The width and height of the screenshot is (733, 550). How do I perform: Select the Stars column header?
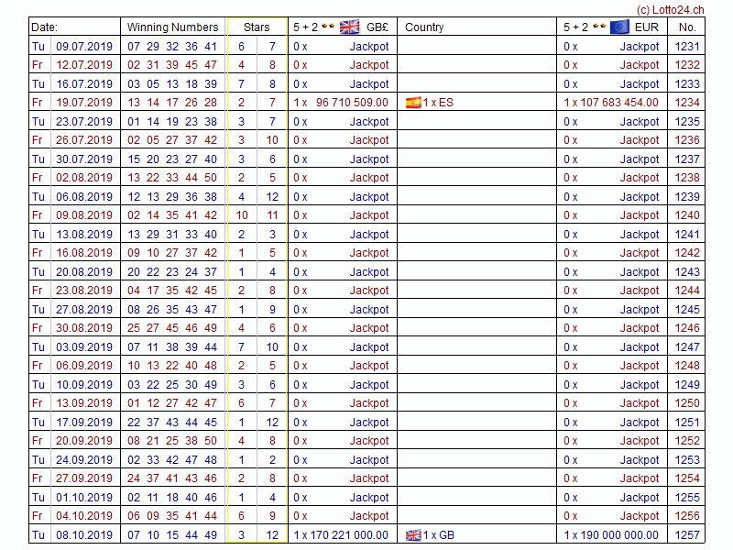point(257,27)
